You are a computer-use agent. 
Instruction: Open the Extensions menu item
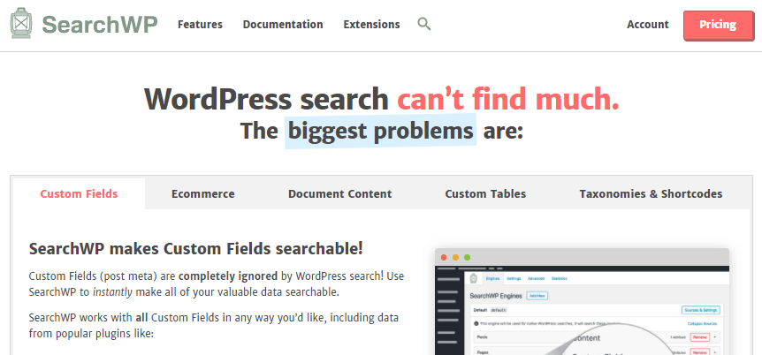tap(372, 24)
